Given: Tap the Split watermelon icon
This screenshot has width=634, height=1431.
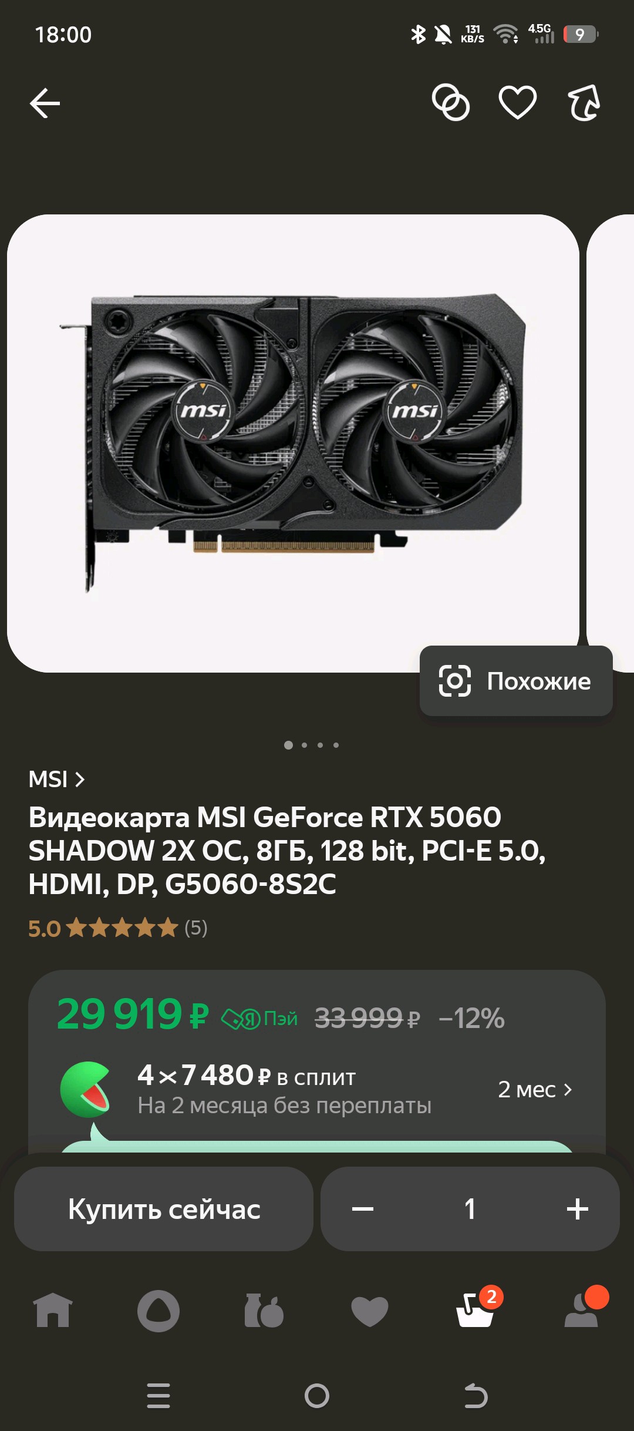Looking at the screenshot, I should point(86,1090).
